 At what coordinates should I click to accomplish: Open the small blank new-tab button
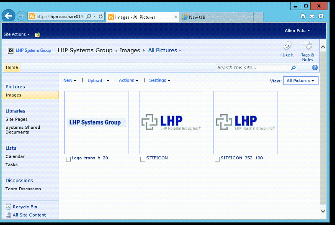tap(258, 17)
